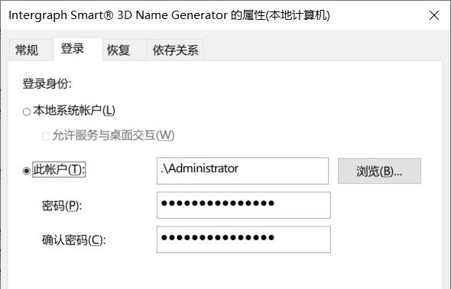The image size is (451, 289).
Task: Click the 登录身份: heading text
Action: 47,84
